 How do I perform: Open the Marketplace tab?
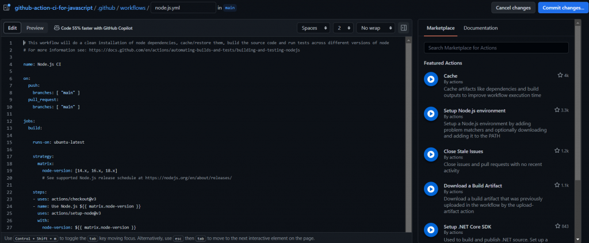(x=441, y=28)
